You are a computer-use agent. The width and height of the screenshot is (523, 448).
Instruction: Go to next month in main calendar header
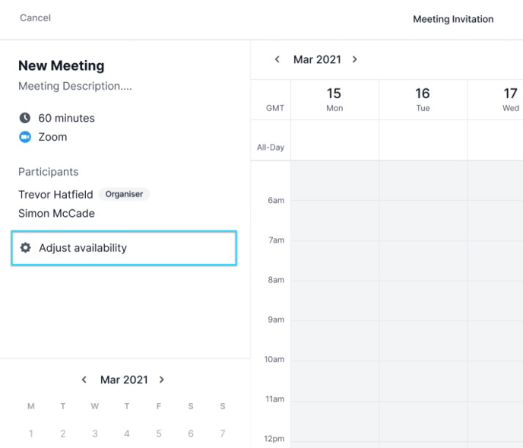pos(354,59)
